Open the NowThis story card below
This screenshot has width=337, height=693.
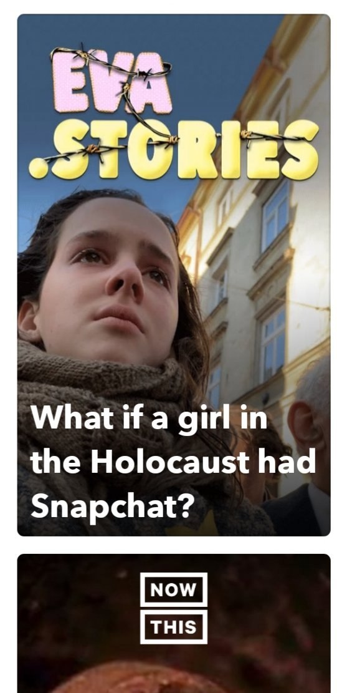(x=173, y=623)
